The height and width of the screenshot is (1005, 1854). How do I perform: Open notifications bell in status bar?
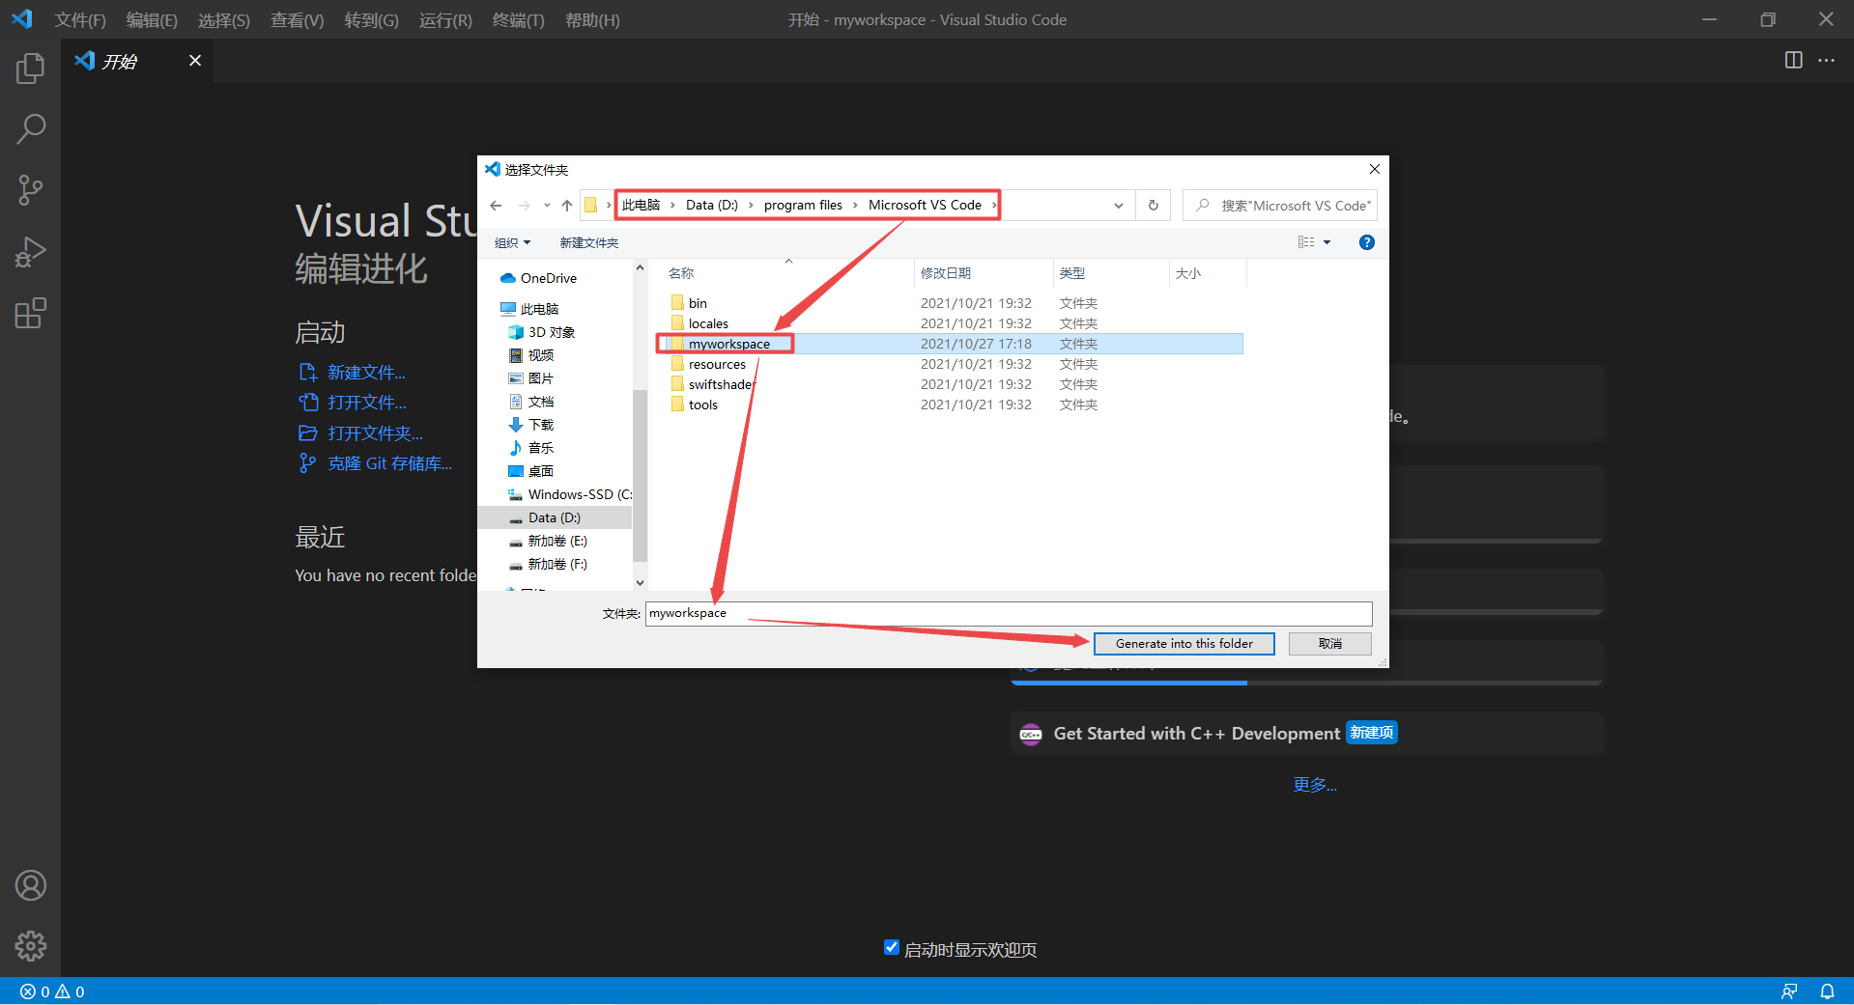pos(1827,991)
